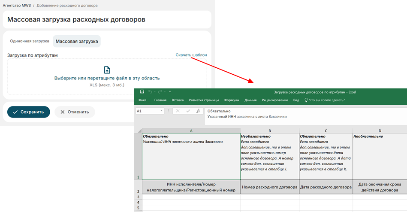Click the 'Отменить' button
This screenshot has width=407, height=212.
pyautogui.click(x=75, y=112)
